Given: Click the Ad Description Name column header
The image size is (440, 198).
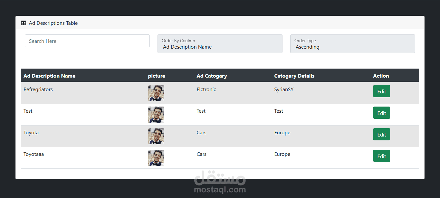Looking at the screenshot, I should 49,76.
